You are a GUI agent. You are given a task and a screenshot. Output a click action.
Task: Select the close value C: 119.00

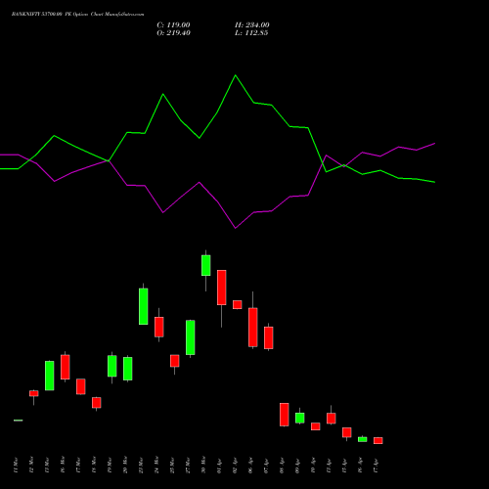click(x=173, y=25)
